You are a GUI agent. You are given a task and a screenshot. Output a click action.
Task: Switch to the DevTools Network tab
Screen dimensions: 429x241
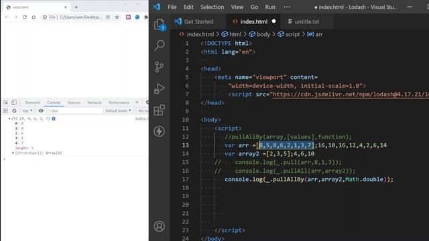(95, 102)
